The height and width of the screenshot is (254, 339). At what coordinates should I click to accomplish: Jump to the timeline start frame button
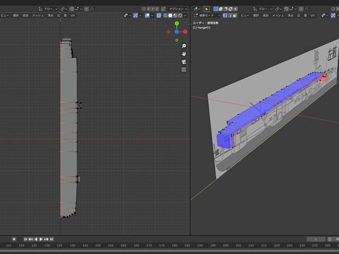25,239
